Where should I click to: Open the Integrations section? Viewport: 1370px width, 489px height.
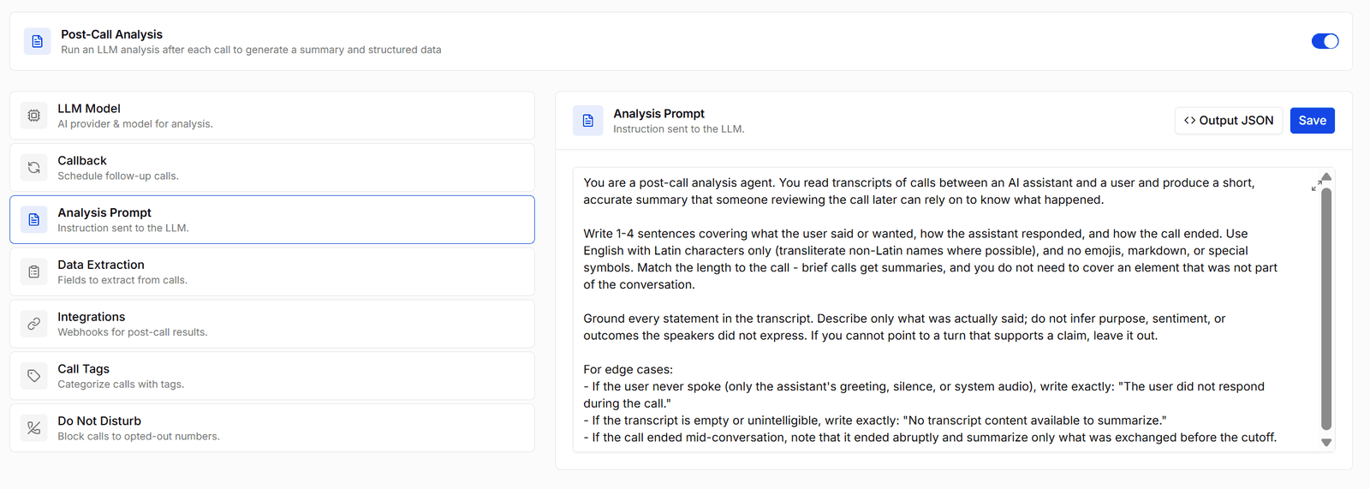(x=272, y=324)
